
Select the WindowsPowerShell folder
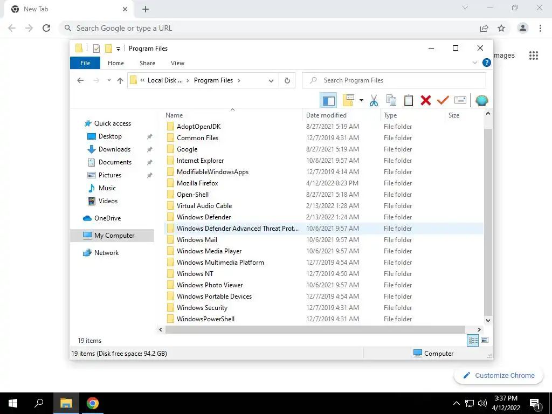click(205, 319)
